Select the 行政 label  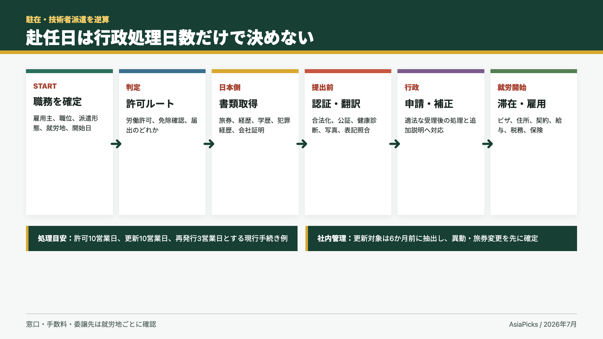[412, 88]
